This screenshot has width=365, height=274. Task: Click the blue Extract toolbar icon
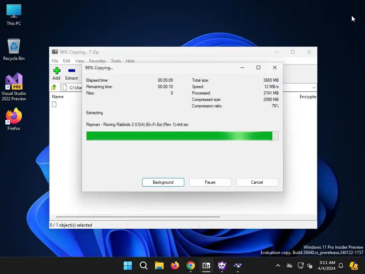click(x=71, y=70)
